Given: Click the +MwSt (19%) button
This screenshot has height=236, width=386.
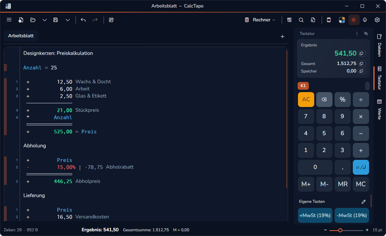Looking at the screenshot, I should 315,215.
